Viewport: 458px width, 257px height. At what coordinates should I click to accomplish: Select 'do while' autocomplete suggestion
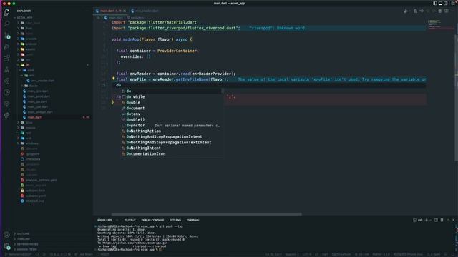[172, 96]
